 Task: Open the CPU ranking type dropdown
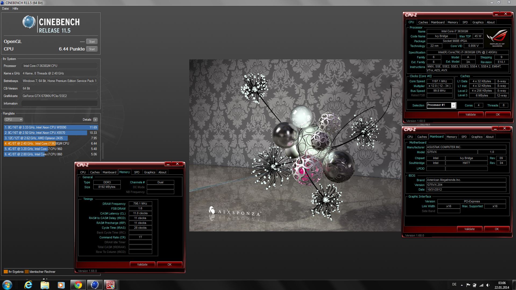point(13,120)
